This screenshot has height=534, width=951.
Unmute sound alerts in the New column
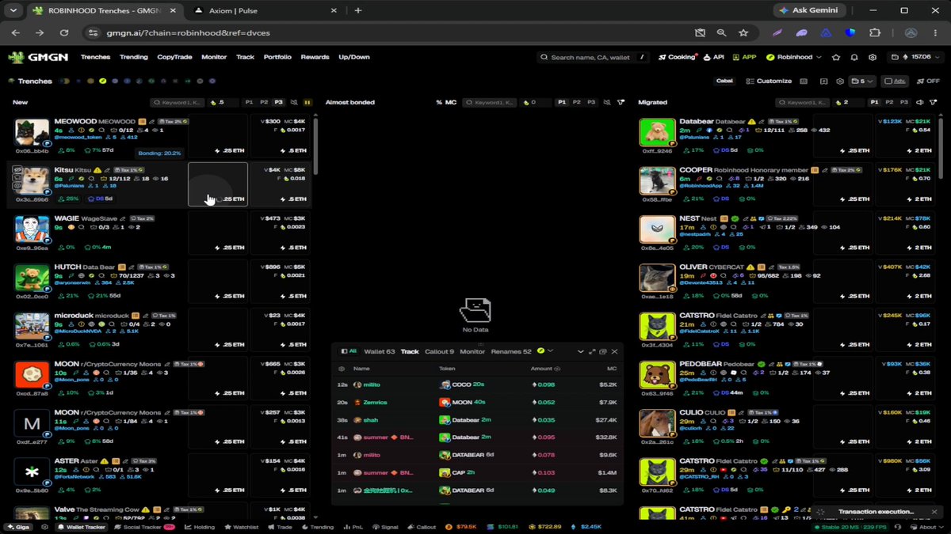[294, 102]
